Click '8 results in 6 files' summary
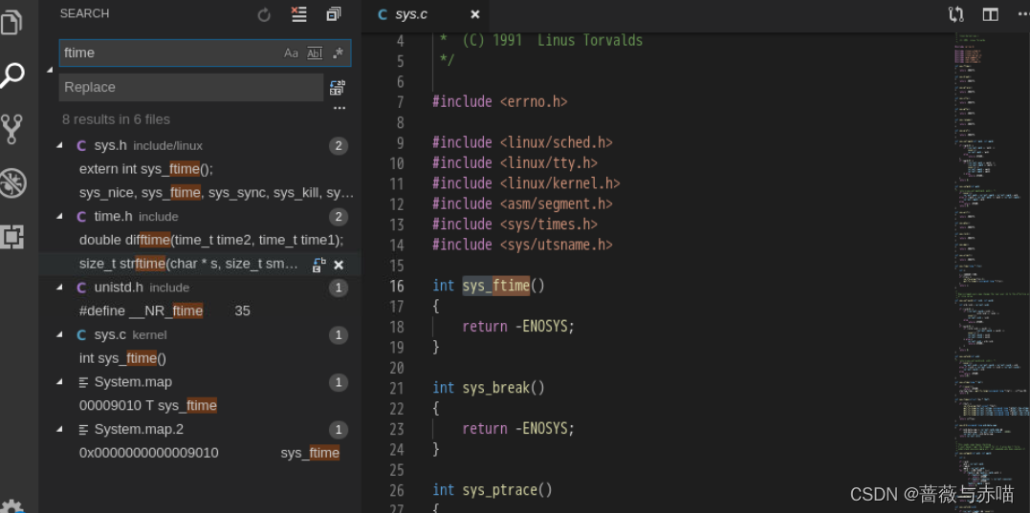Image resolution: width=1030 pixels, height=513 pixels. (x=117, y=119)
